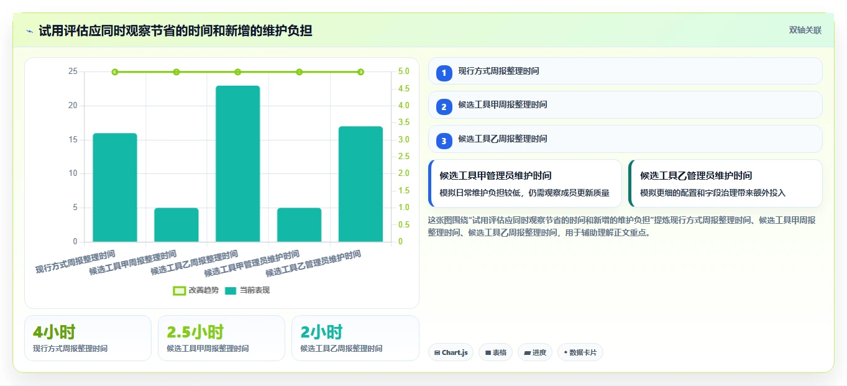Open the 候选工具乙周报整理时间 list row
Screen dimensions: 847x386
coord(625,139)
